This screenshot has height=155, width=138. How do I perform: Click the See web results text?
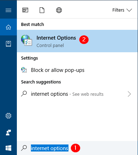pyautogui.click(x=88, y=94)
